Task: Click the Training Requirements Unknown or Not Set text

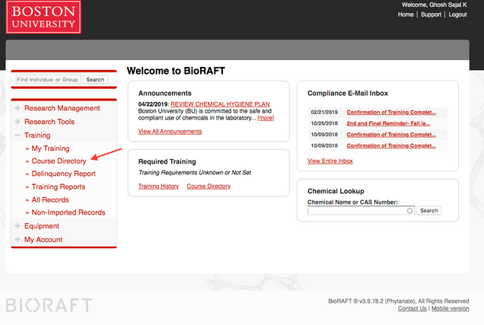Action: (195, 173)
